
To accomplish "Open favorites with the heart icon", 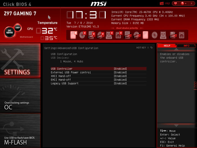I will pos(176,3).
